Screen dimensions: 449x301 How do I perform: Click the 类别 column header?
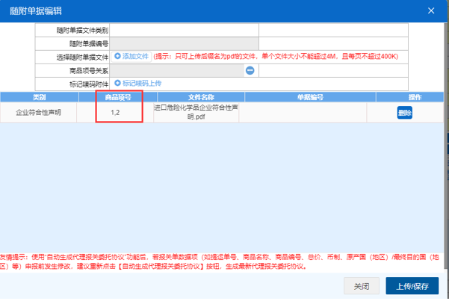[x=40, y=97]
